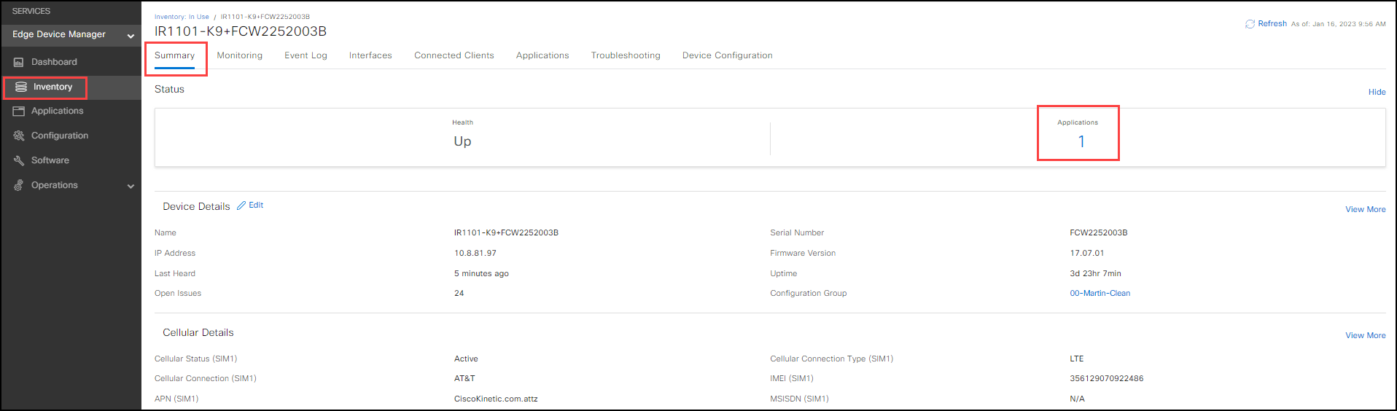Select Inventory in the sidebar
The width and height of the screenshot is (1397, 411).
point(52,87)
